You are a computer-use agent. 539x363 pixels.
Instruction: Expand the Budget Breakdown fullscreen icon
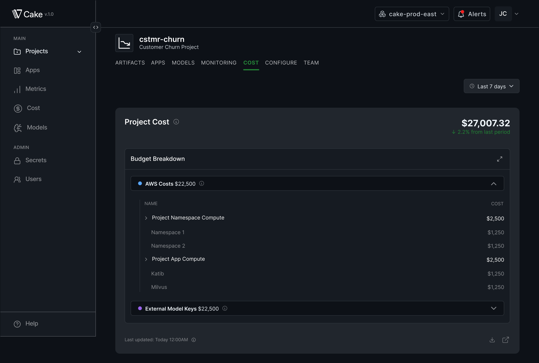pos(500,159)
